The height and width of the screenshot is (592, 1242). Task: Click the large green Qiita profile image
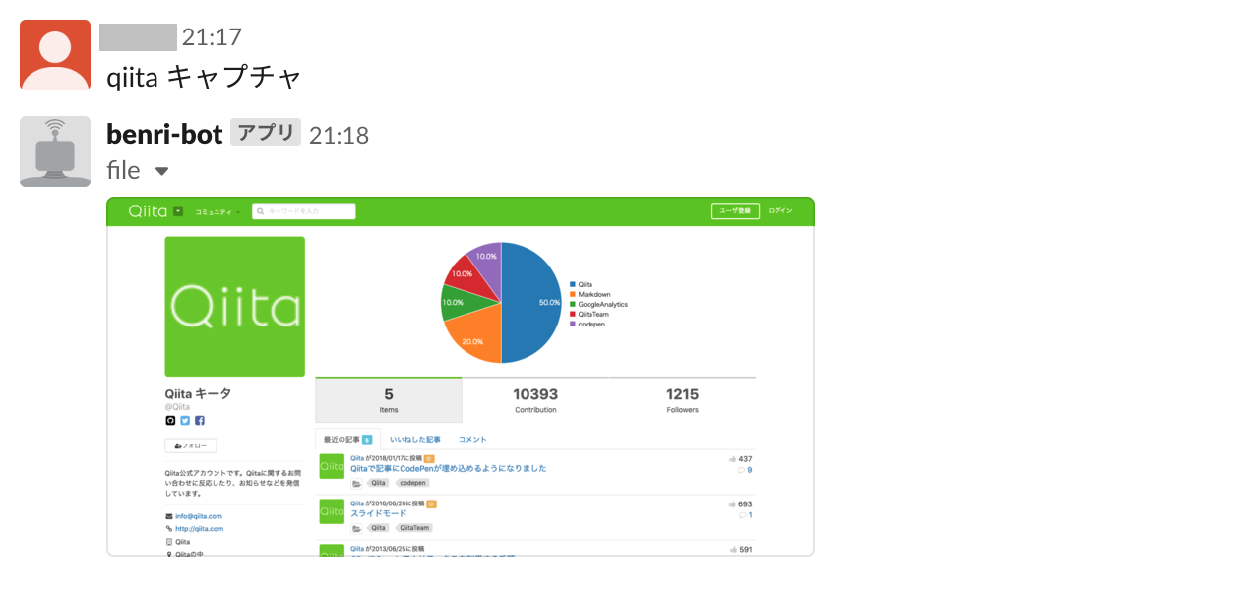coord(235,306)
